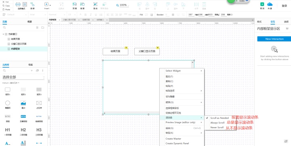Click the add page icon in Pages panel
Screen dimensions: 291x146
[x=37, y=27]
